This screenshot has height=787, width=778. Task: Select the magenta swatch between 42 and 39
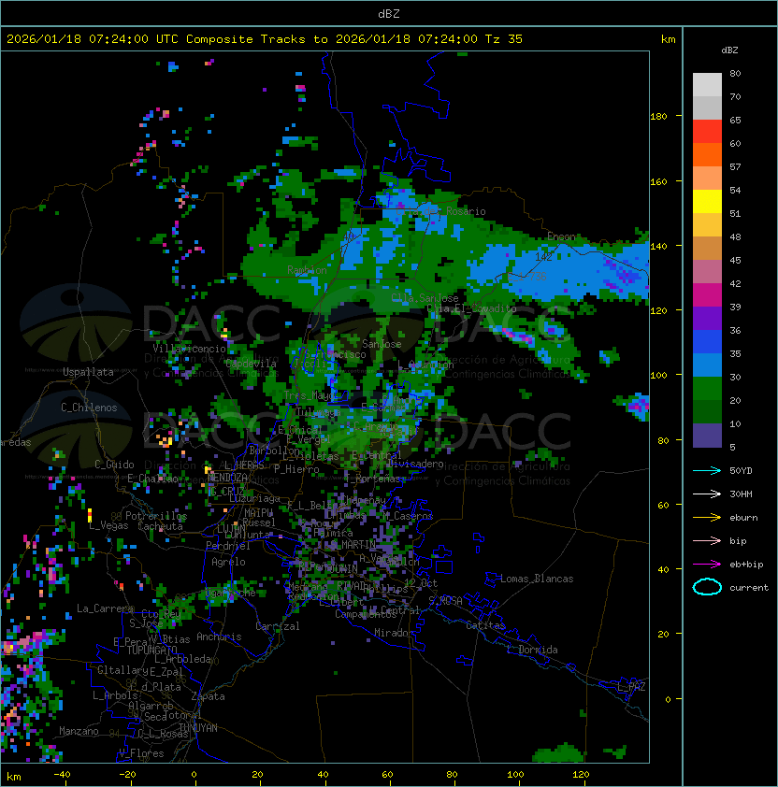707,295
